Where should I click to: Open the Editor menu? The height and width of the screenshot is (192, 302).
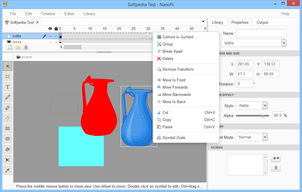pyautogui.click(x=69, y=14)
